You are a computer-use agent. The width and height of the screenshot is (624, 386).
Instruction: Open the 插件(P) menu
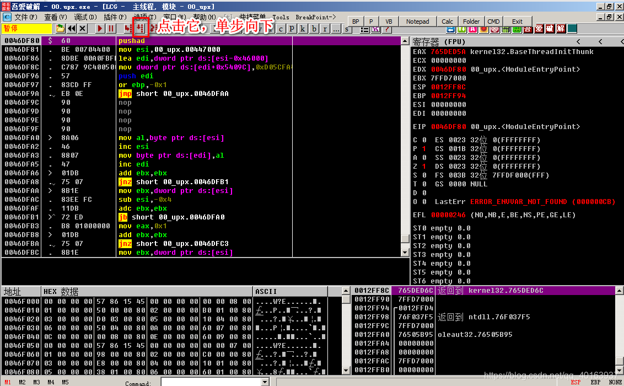tap(115, 17)
